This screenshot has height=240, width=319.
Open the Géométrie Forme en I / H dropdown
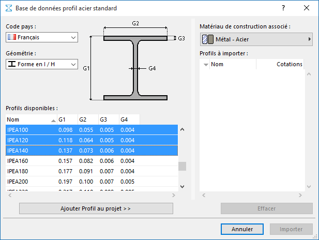tap(41, 64)
